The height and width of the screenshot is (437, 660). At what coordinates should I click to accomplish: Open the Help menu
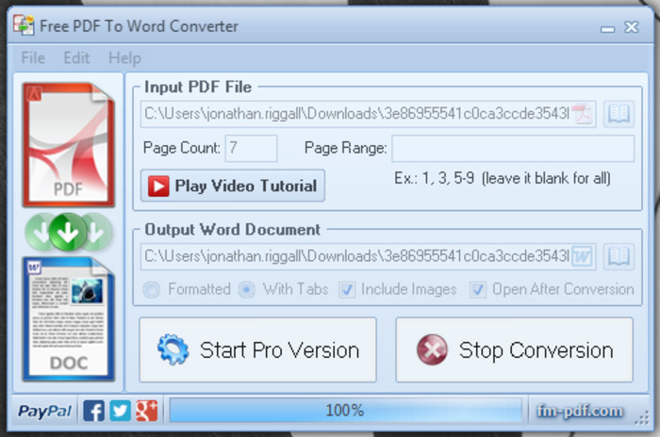(124, 58)
